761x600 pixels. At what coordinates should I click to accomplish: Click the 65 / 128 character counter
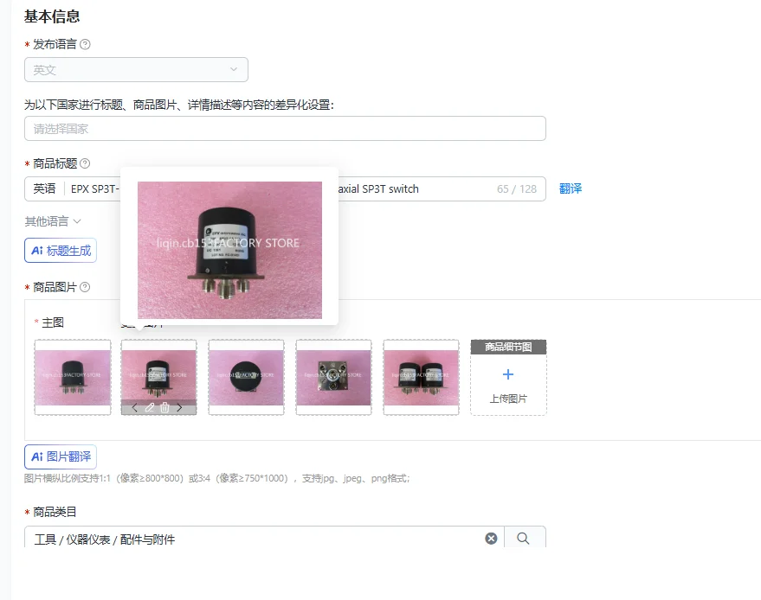(x=517, y=189)
